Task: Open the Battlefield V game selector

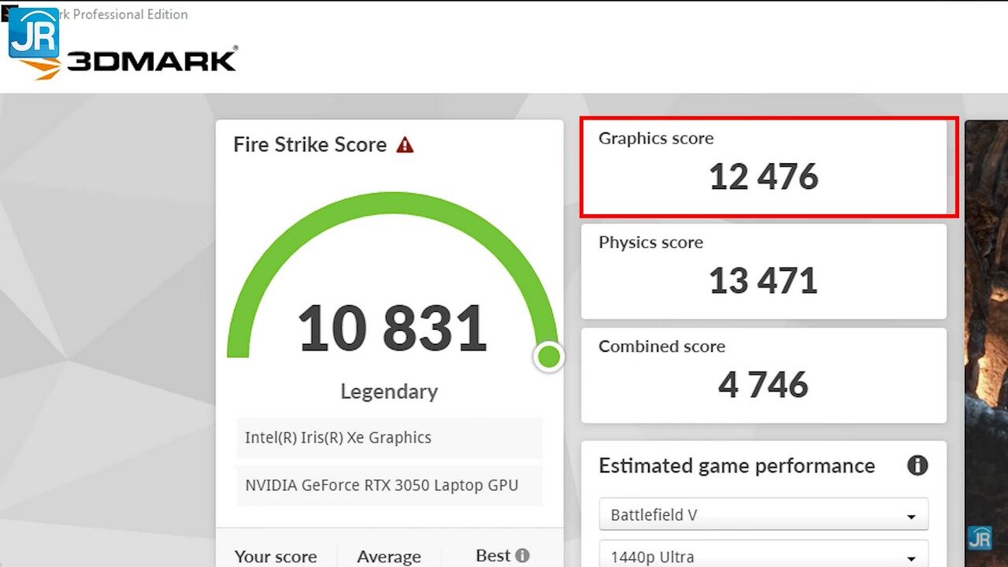Action: (762, 514)
